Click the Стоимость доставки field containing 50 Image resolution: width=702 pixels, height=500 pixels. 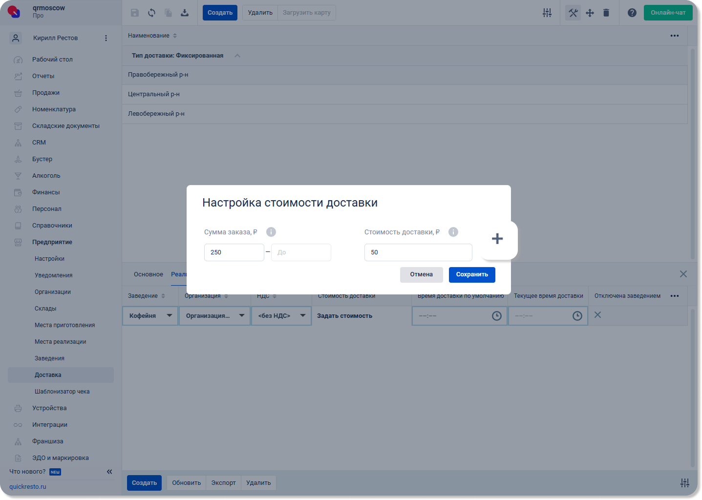pos(418,252)
